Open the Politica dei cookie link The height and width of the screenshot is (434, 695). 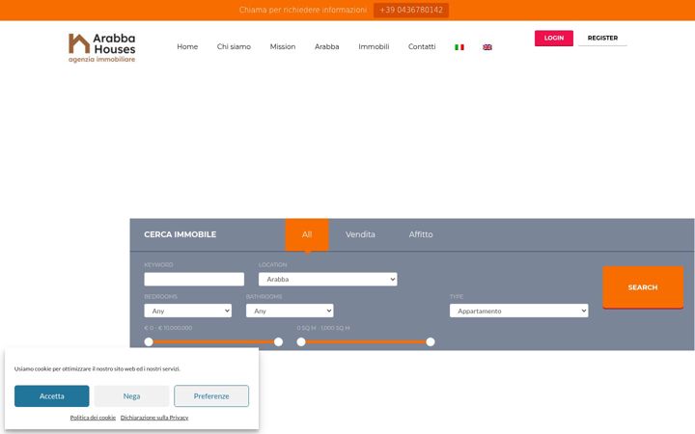point(93,418)
